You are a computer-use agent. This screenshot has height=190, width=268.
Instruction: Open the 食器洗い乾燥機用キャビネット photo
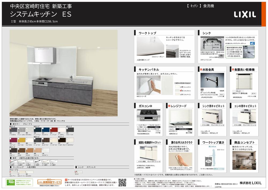(148, 153)
